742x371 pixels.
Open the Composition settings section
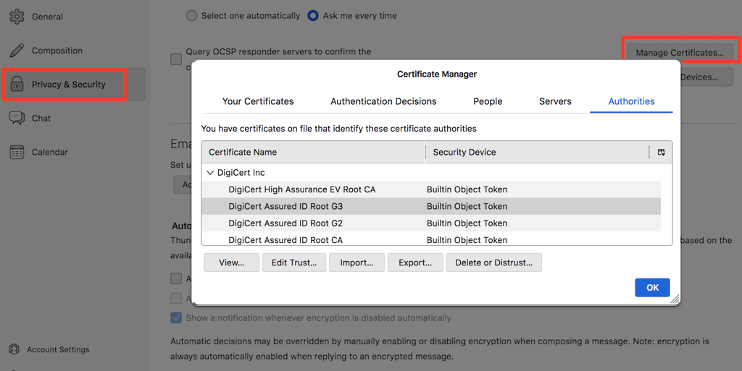tap(57, 51)
